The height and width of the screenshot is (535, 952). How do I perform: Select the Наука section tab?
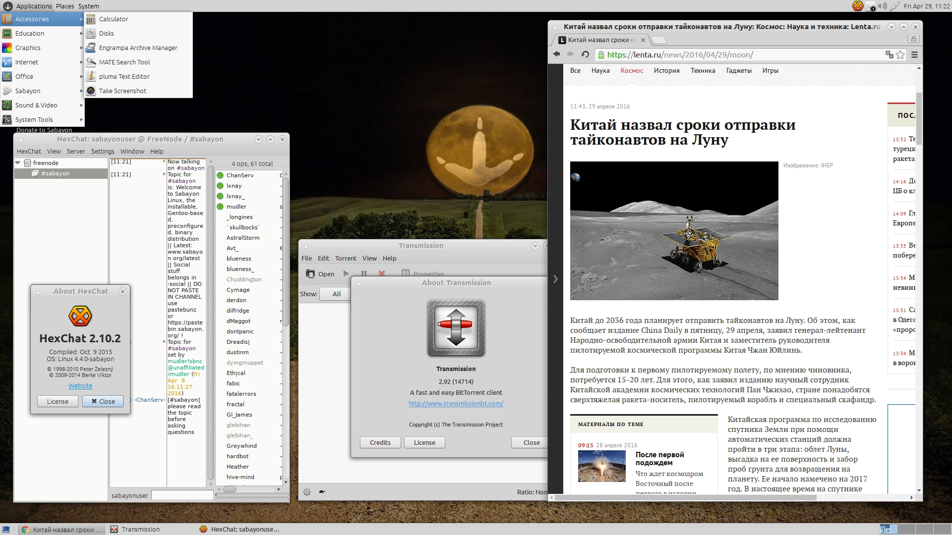tap(600, 70)
